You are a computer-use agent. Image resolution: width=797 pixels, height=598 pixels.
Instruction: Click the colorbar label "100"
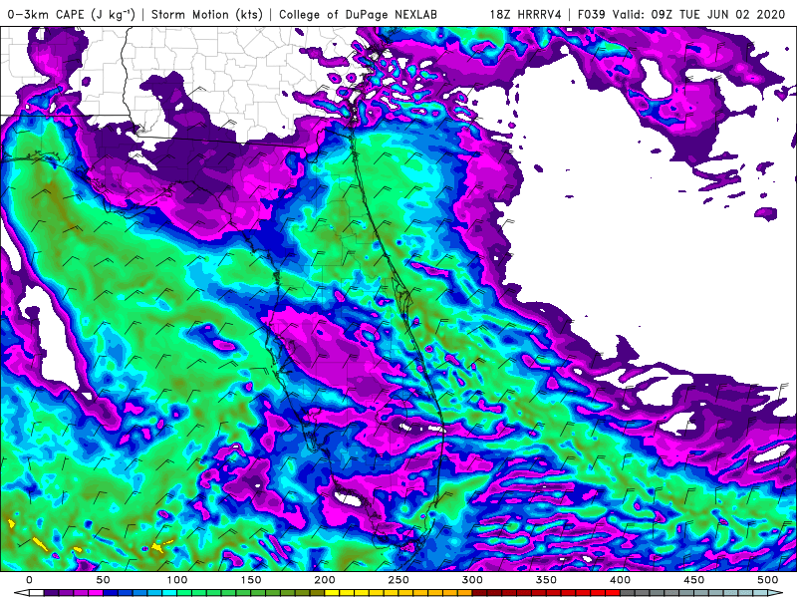click(x=177, y=580)
